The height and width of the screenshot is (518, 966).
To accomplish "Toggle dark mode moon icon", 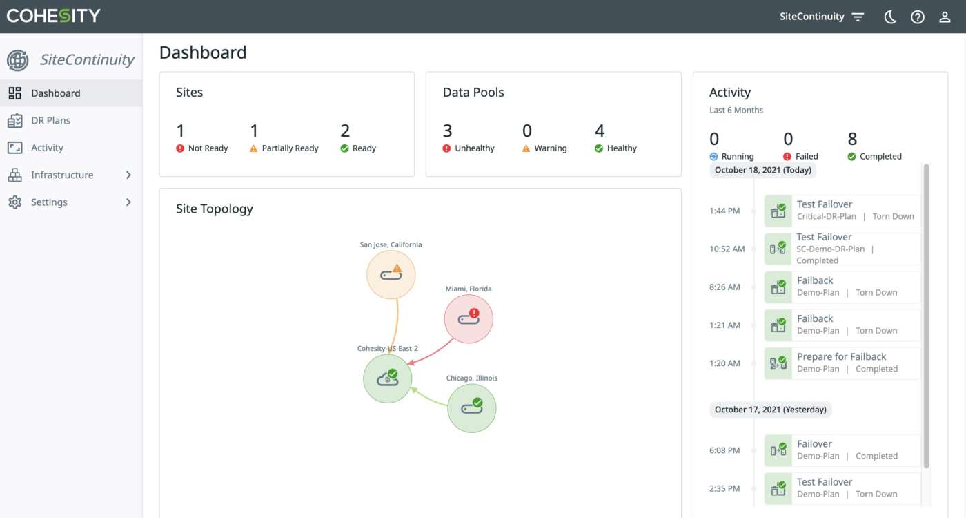I will pyautogui.click(x=890, y=17).
